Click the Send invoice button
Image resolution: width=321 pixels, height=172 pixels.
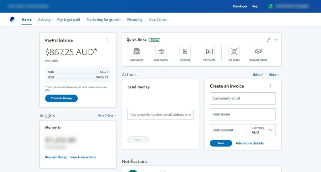pyautogui.click(x=221, y=143)
